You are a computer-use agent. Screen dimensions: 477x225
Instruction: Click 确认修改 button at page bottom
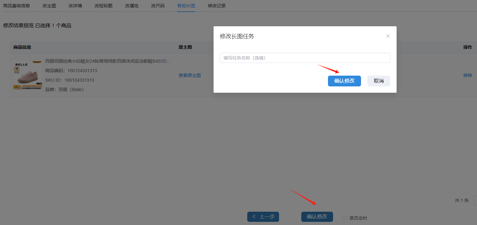pos(317,217)
